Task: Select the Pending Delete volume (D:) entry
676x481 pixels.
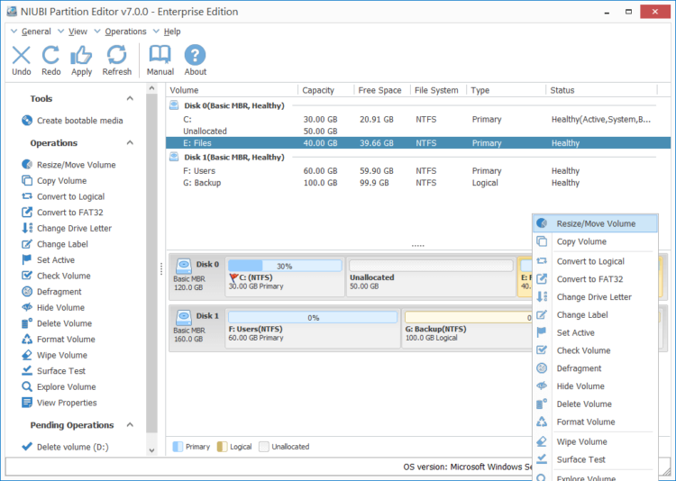Action: pos(65,447)
